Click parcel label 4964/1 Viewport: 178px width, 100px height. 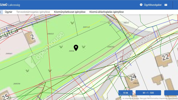(x=126, y=23)
